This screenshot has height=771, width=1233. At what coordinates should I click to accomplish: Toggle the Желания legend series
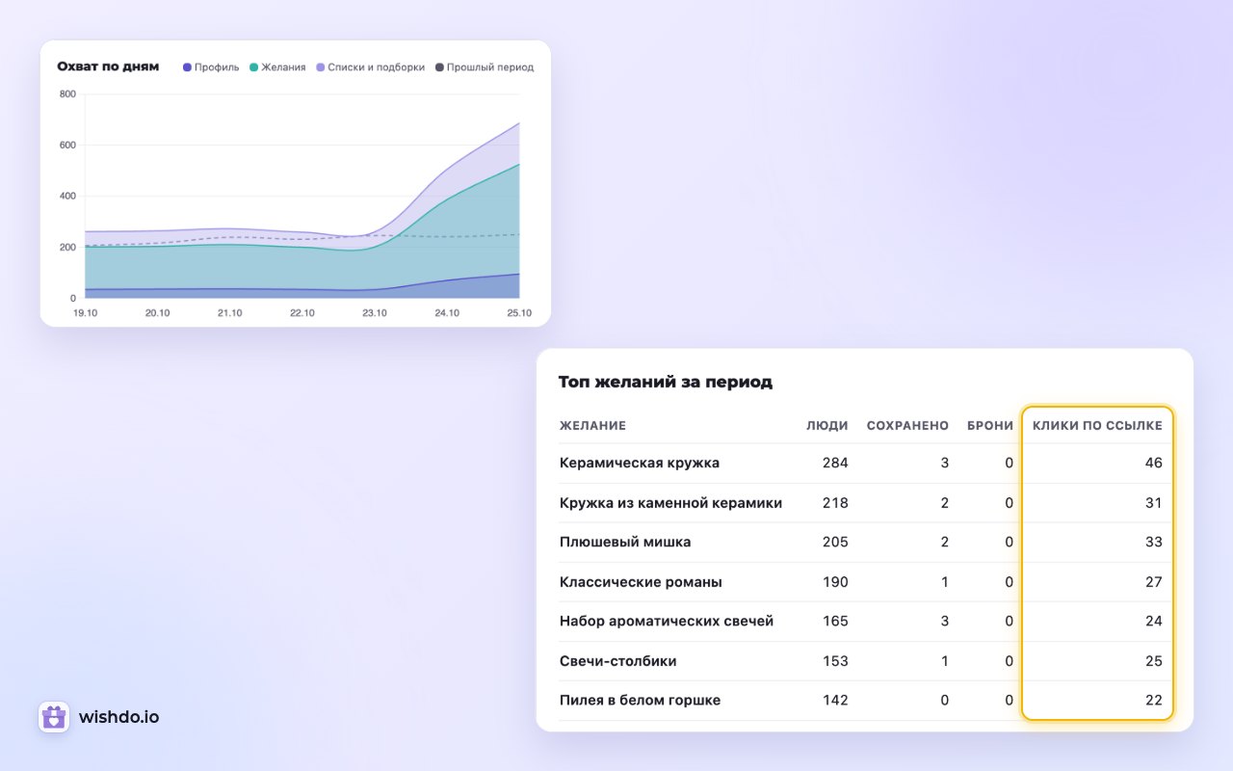[277, 67]
